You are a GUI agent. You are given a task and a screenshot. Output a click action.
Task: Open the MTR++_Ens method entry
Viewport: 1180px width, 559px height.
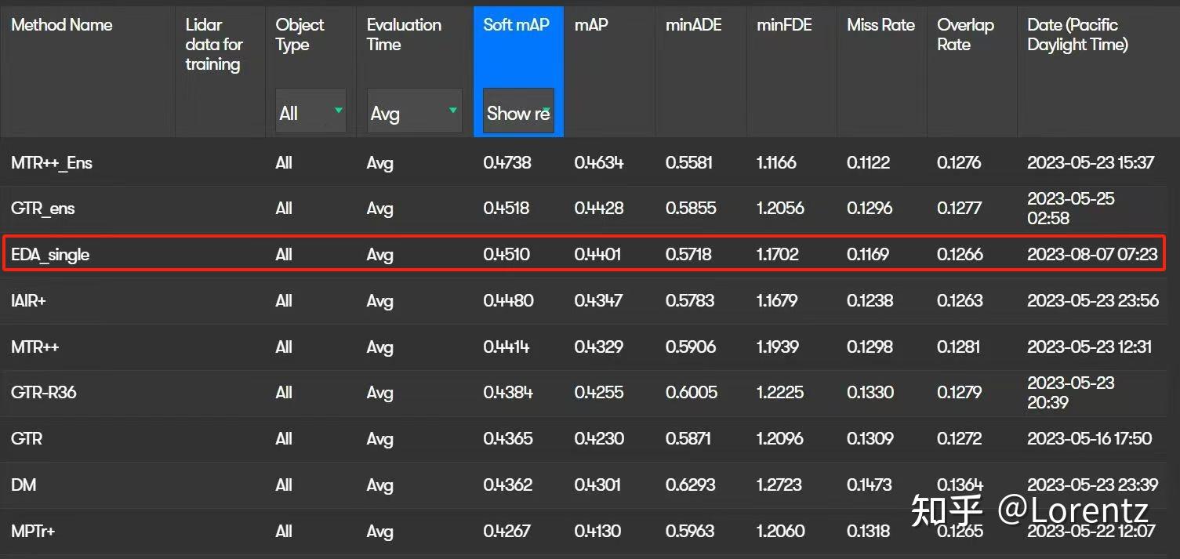tap(52, 163)
